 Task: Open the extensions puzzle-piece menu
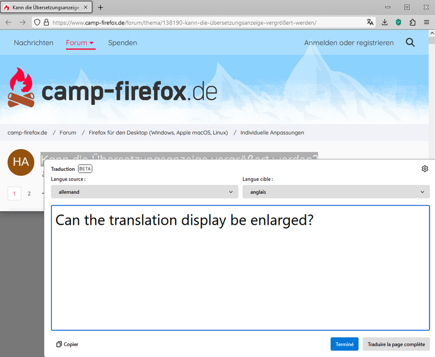coord(412,22)
